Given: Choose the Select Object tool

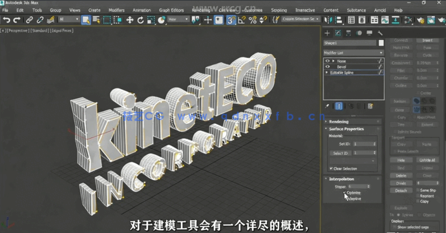Looking at the screenshot, I should click(x=86, y=20).
